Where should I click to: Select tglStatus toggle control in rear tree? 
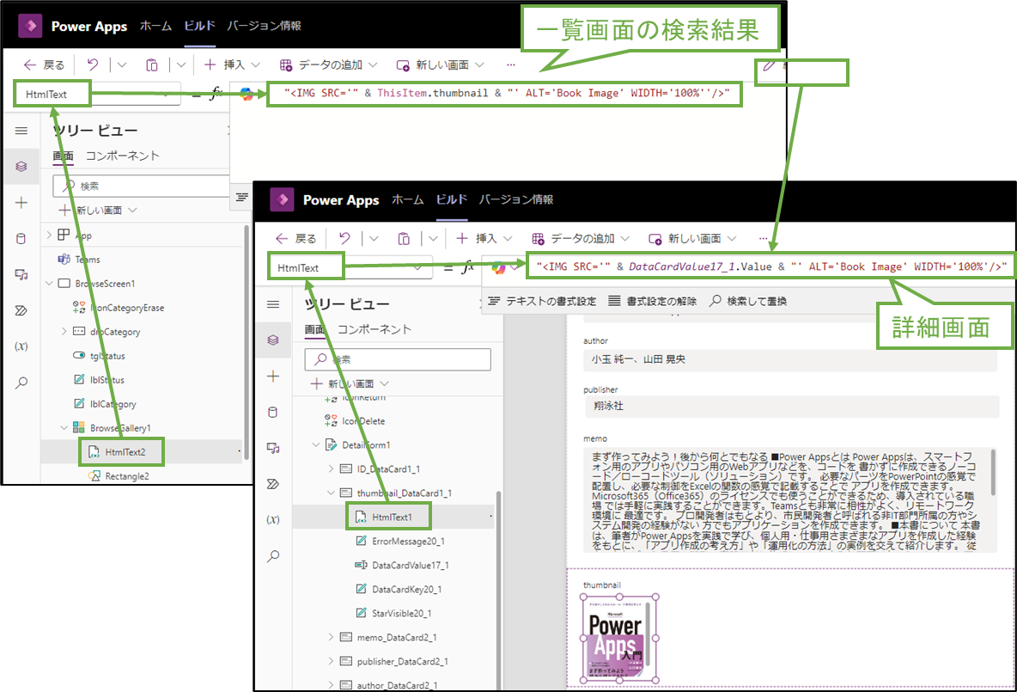(x=107, y=356)
